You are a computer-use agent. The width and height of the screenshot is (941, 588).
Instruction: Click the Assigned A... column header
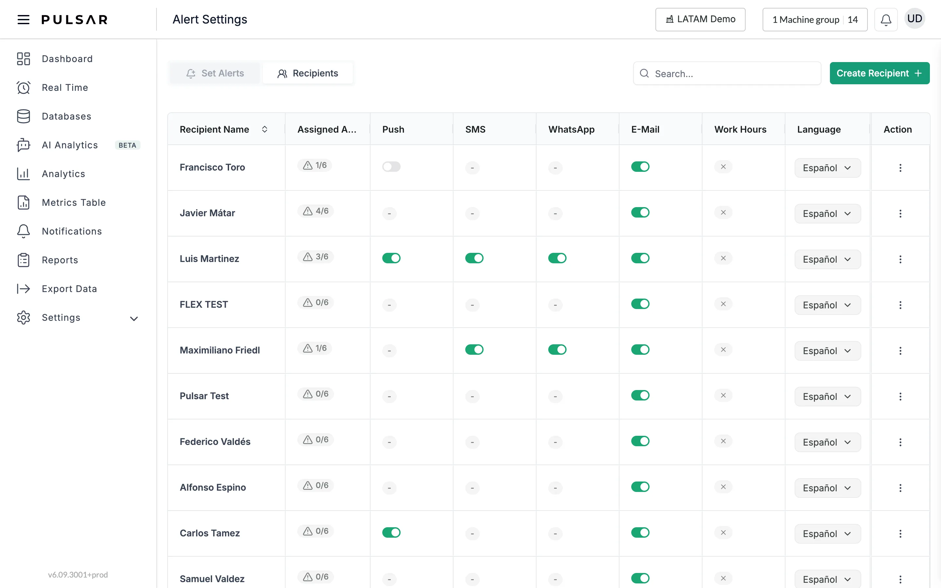tap(327, 129)
